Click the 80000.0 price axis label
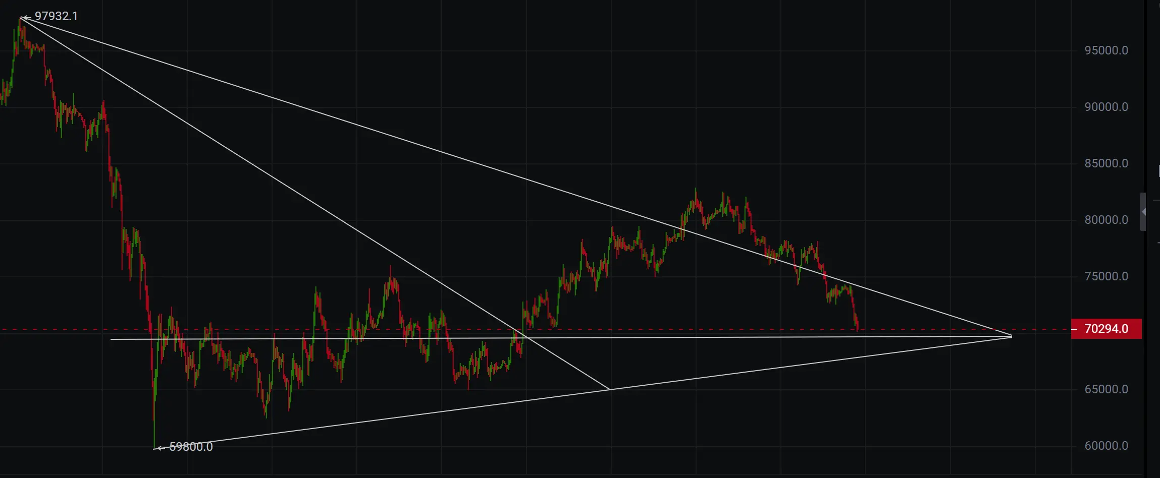Image resolution: width=1160 pixels, height=478 pixels. 1106,220
